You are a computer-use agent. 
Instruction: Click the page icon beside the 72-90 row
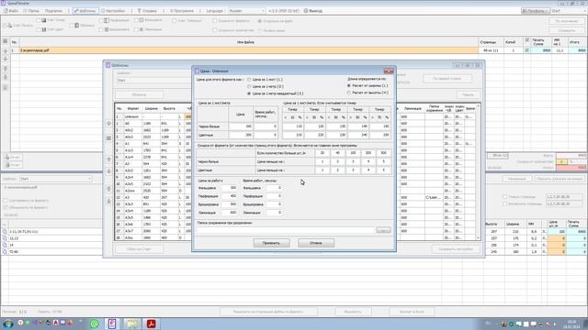click(5, 252)
